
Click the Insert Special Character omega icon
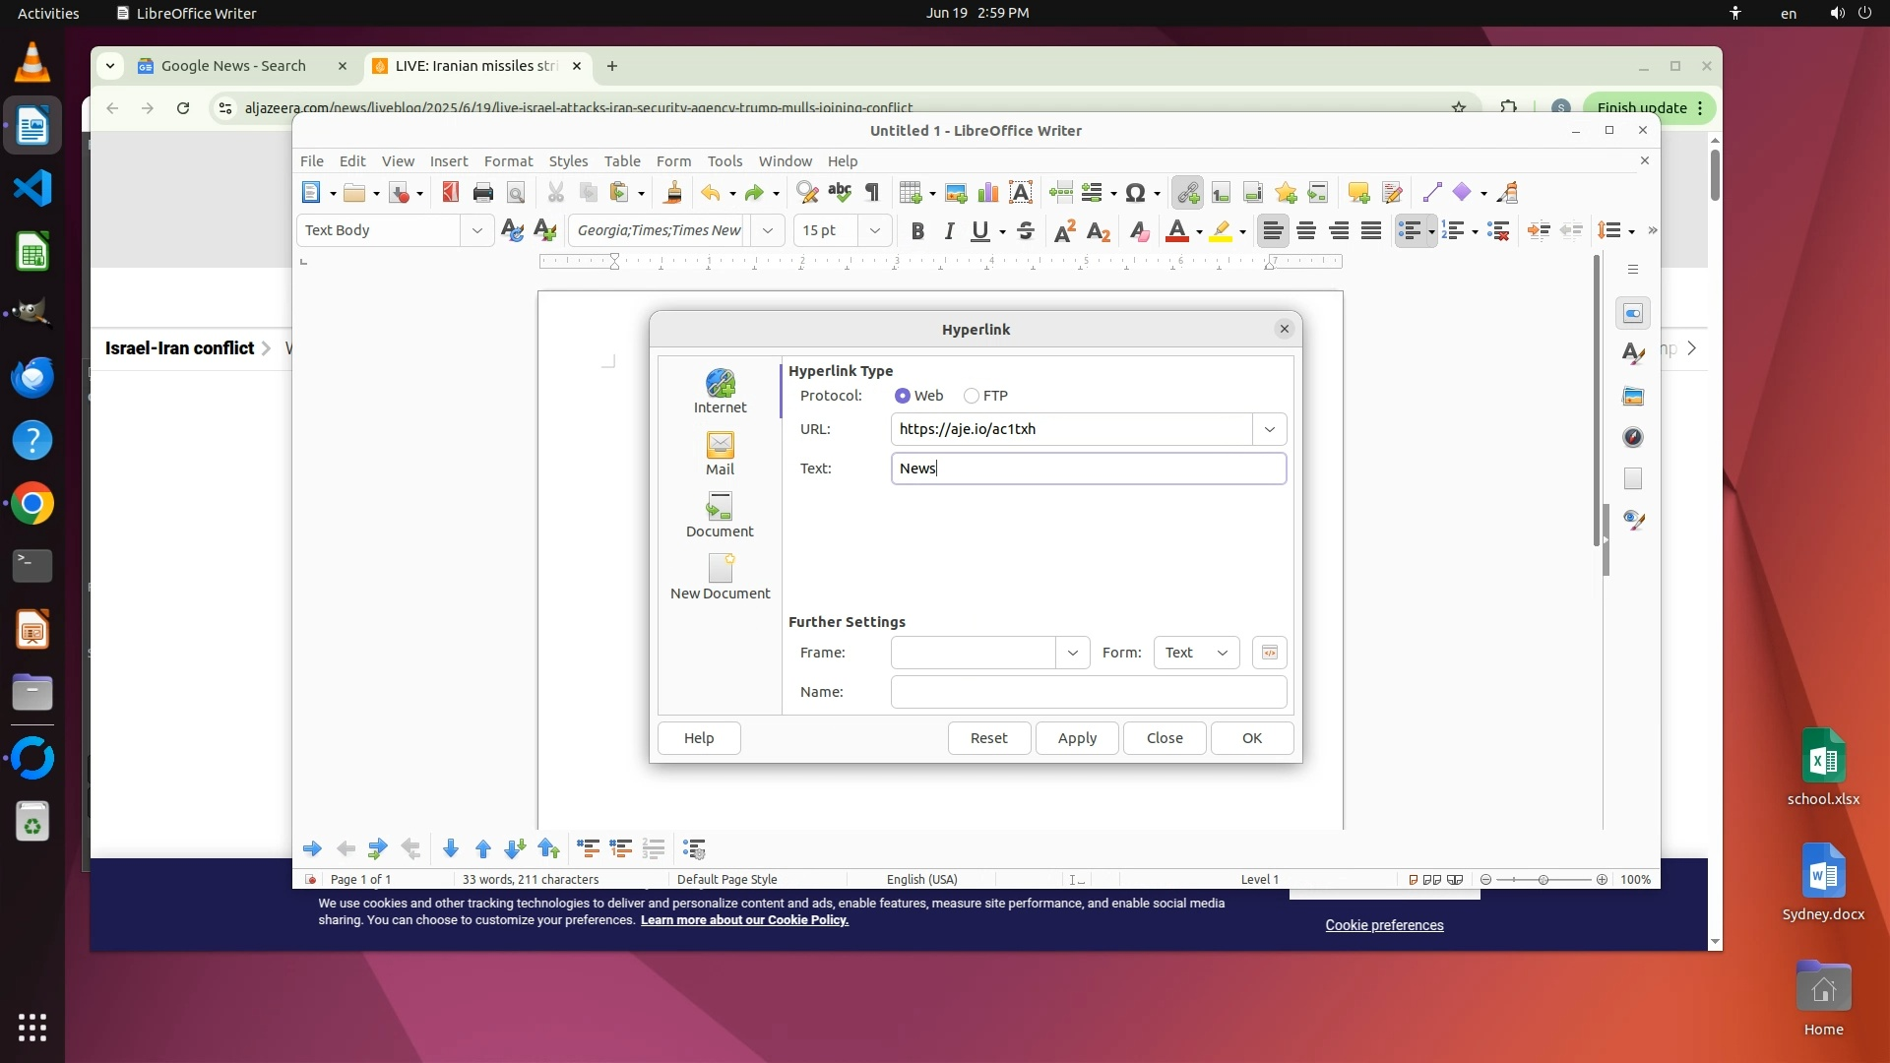[x=1135, y=193]
